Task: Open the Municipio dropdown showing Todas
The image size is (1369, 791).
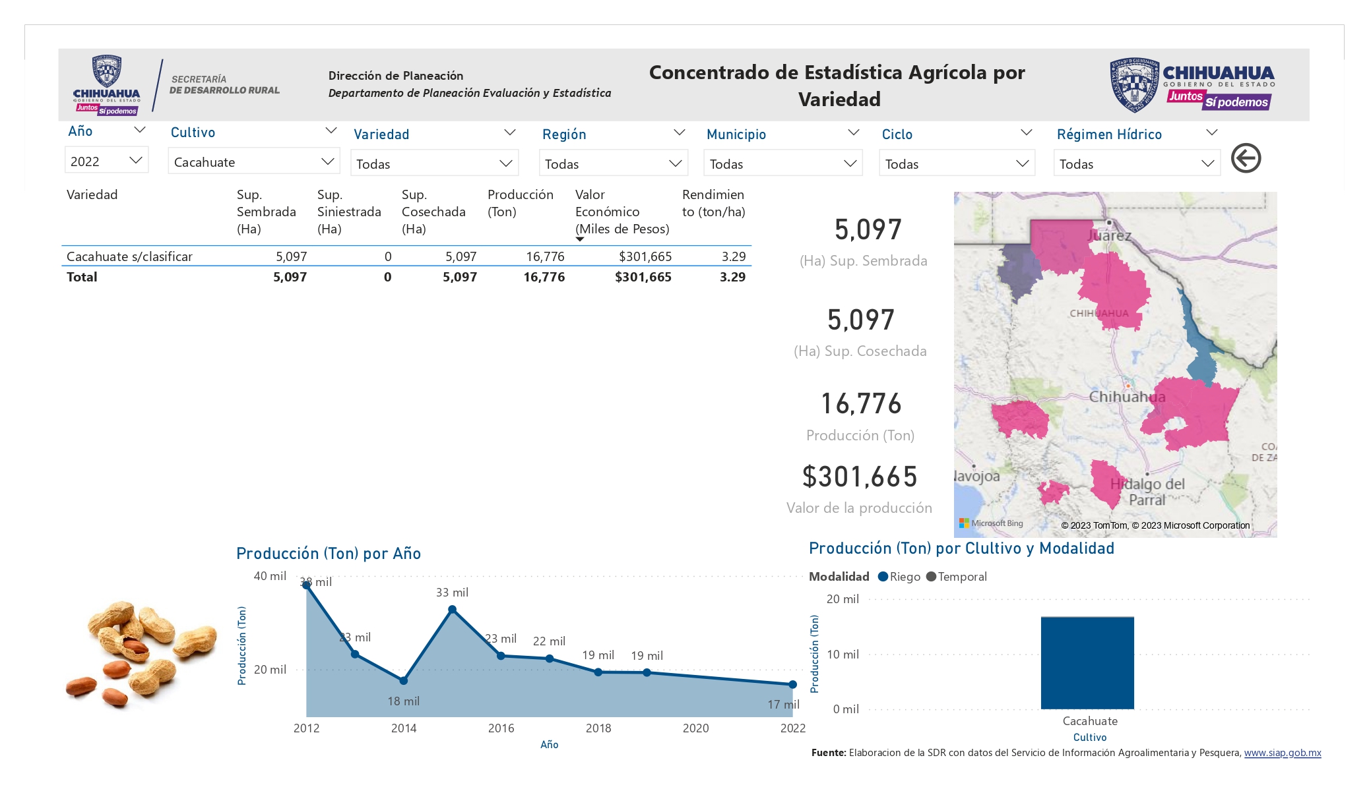Action: pos(783,163)
